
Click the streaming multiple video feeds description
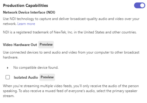[x=71, y=86]
